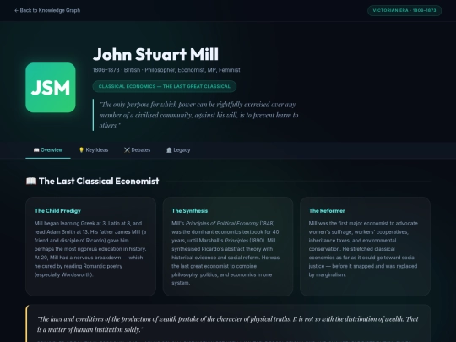Click the production of wealth quote block

228,324
